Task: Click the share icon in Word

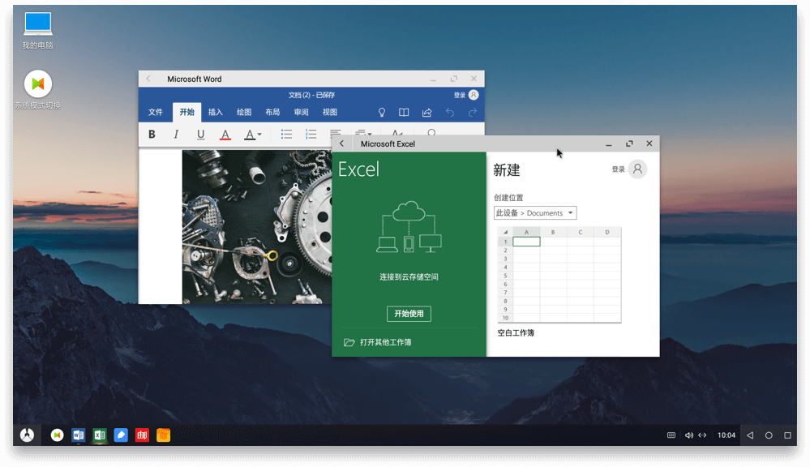Action: 426,113
